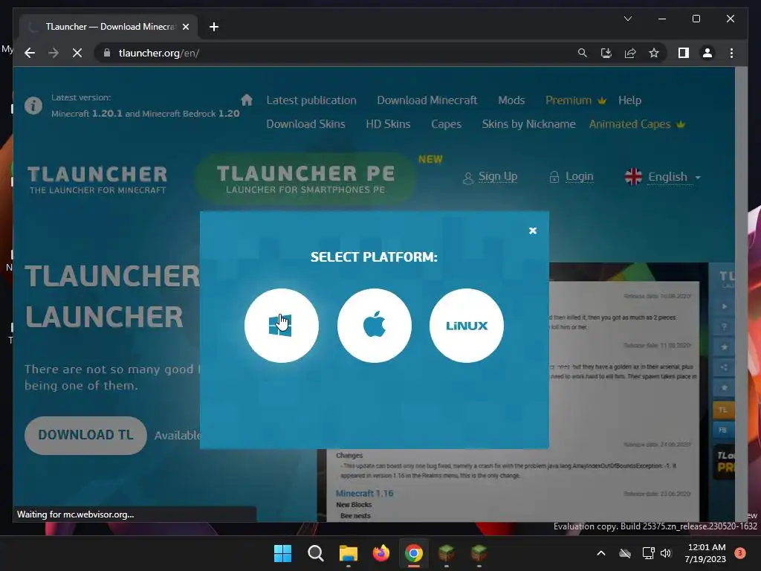Open taskbar Search
Image resolution: width=761 pixels, height=571 pixels.
point(315,553)
